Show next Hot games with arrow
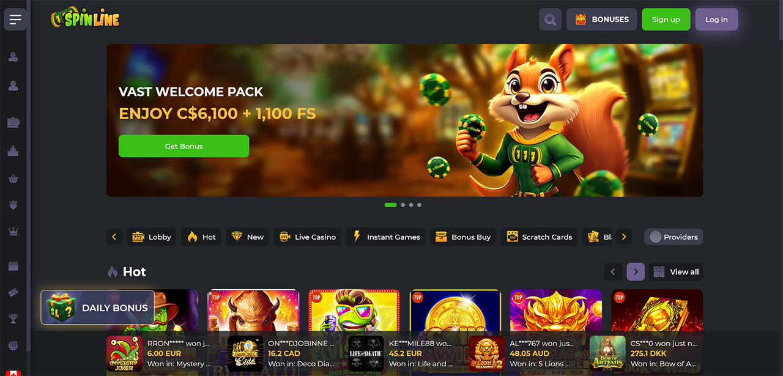The width and height of the screenshot is (783, 376). click(x=636, y=271)
